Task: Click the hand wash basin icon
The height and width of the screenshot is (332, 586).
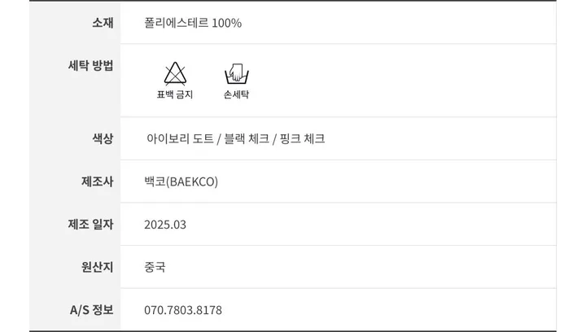Action: tap(236, 73)
